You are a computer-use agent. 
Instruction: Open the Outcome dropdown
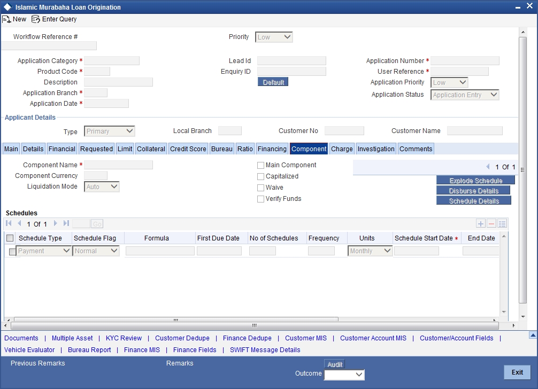[x=344, y=375]
